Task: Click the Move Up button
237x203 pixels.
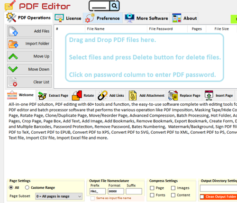Action: pos(29,56)
